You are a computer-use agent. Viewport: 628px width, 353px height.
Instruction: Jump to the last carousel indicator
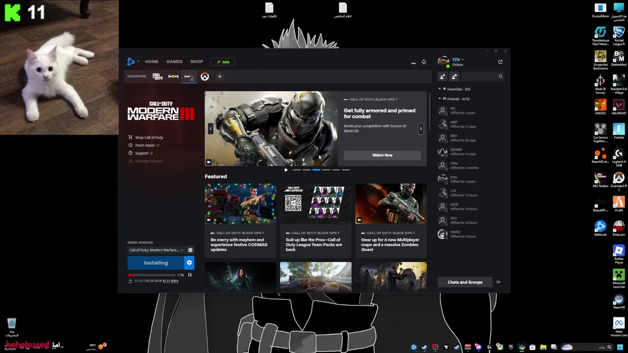click(x=346, y=170)
